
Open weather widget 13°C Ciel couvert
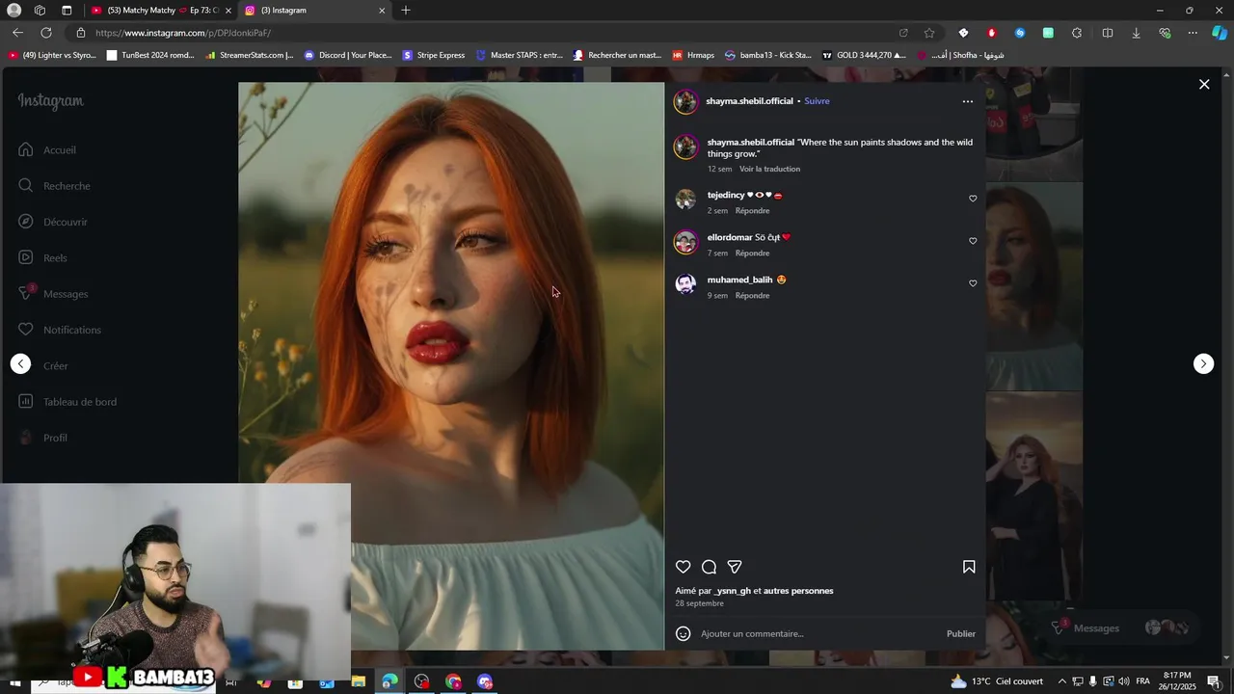pyautogui.click(x=997, y=681)
